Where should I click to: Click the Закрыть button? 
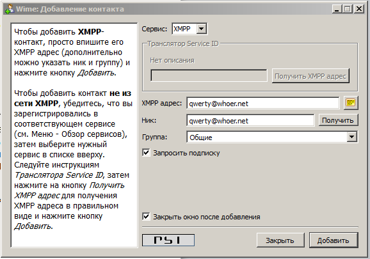pos(280,240)
